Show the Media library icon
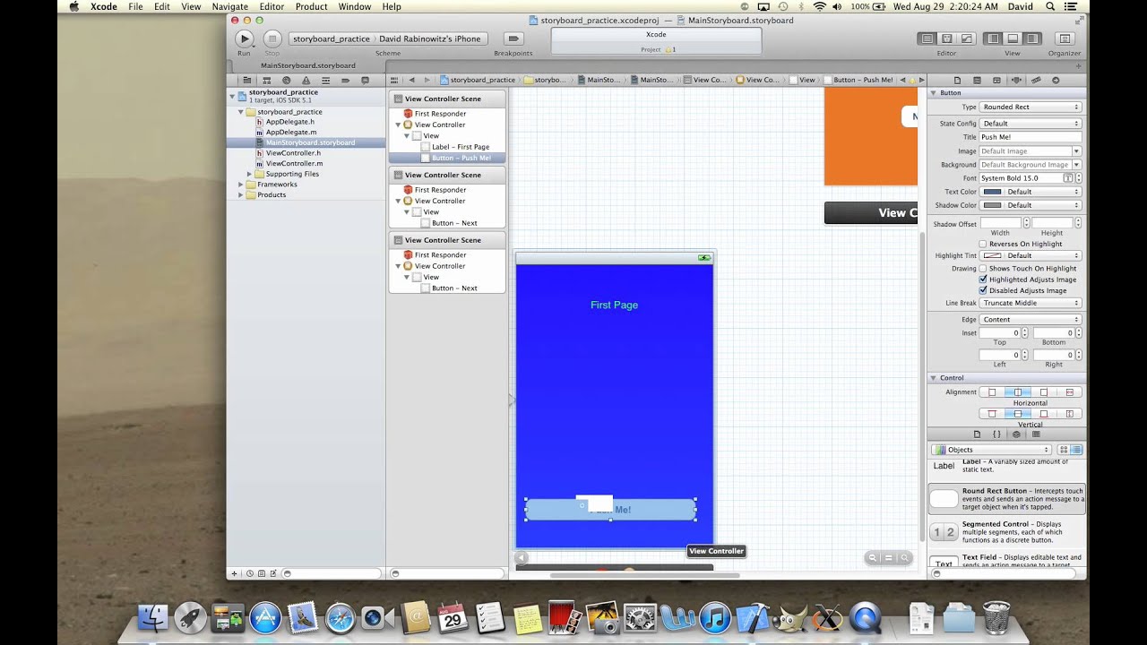 pyautogui.click(x=1036, y=434)
